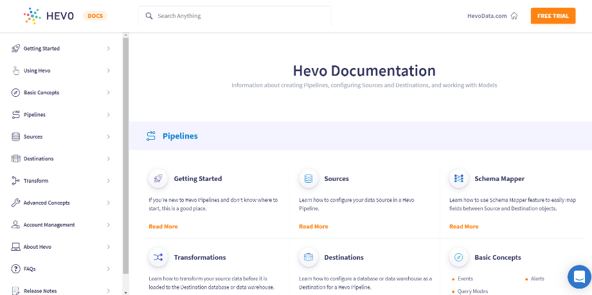Expand the Destinations sidebar chevron

(109, 158)
